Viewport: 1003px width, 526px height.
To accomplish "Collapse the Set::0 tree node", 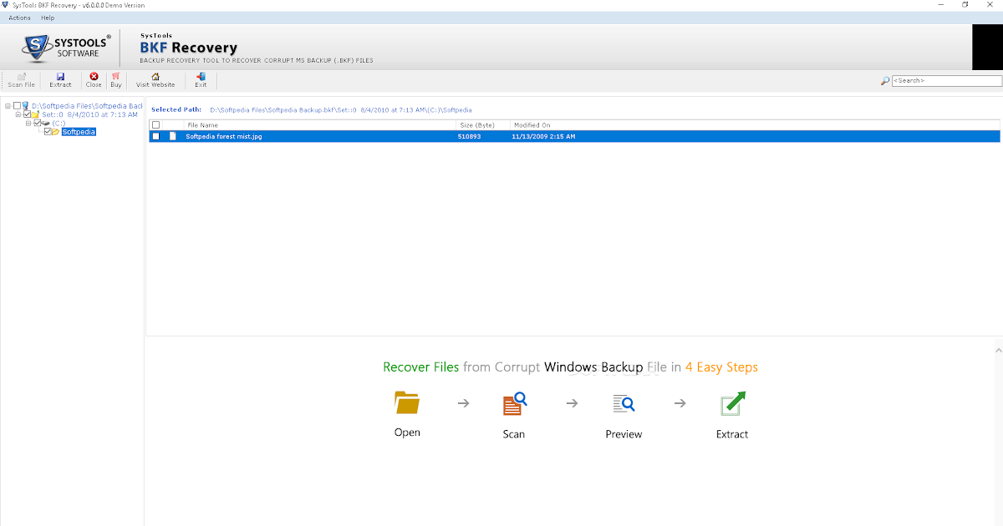I will click(x=18, y=114).
